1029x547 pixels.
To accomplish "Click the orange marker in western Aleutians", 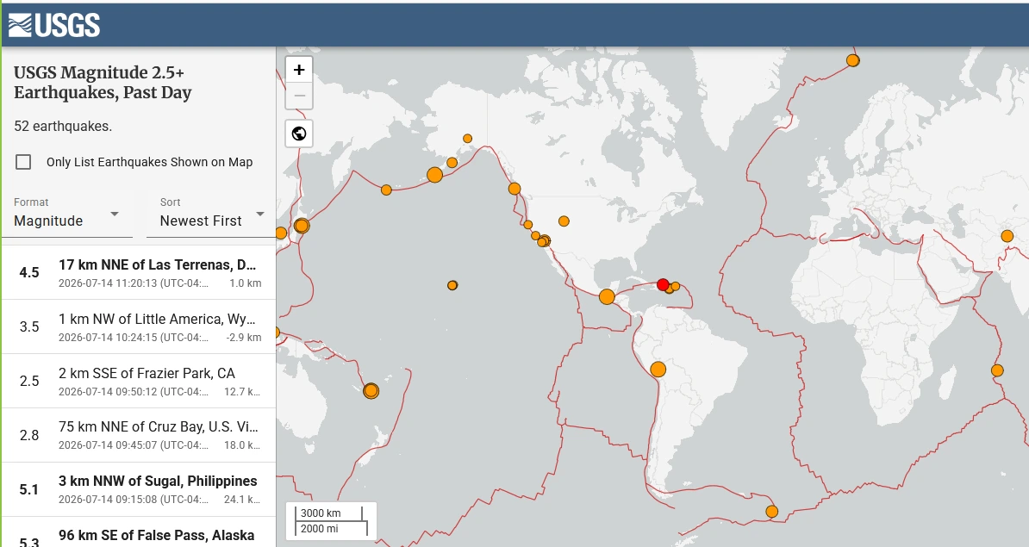I will 387,190.
